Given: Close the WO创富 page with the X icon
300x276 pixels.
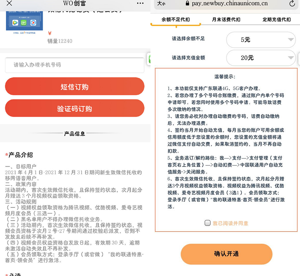Looking at the screenshot, I should point(9,3).
